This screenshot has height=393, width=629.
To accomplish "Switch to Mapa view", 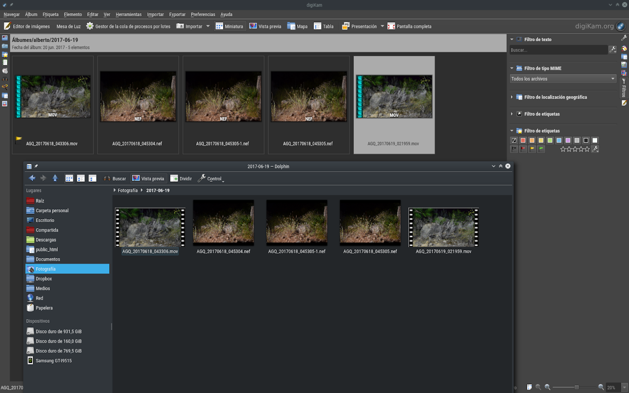I will (x=298, y=26).
